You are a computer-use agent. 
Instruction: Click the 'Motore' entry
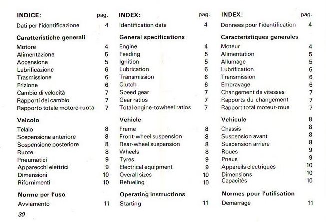(27, 47)
